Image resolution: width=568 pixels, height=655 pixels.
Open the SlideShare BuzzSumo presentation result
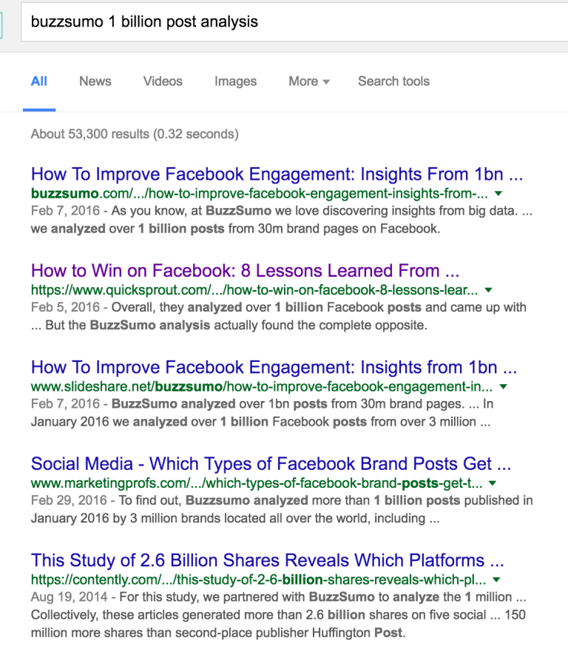[274, 366]
